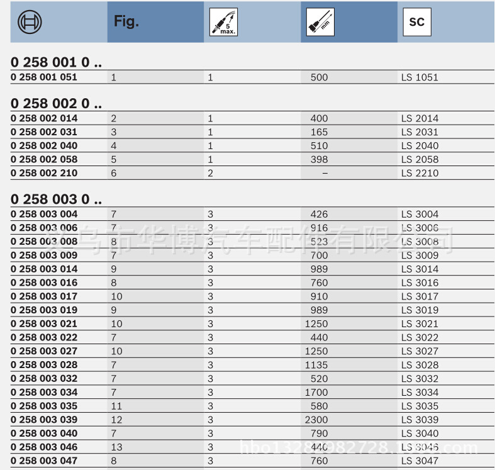Click short code 'LS 3021'

click(420, 324)
